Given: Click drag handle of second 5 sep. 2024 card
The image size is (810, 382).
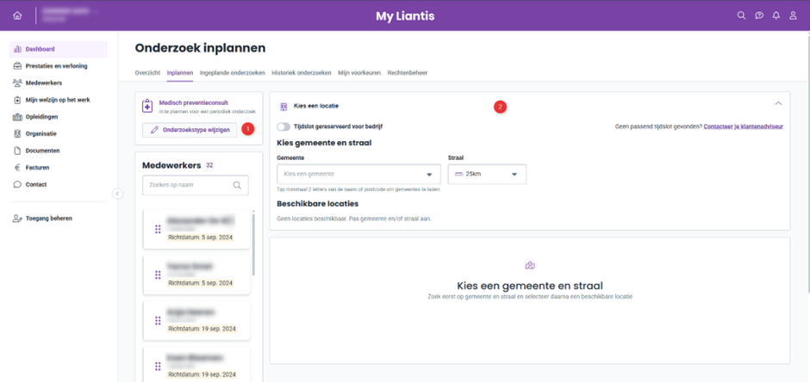Looking at the screenshot, I should pyautogui.click(x=158, y=274).
